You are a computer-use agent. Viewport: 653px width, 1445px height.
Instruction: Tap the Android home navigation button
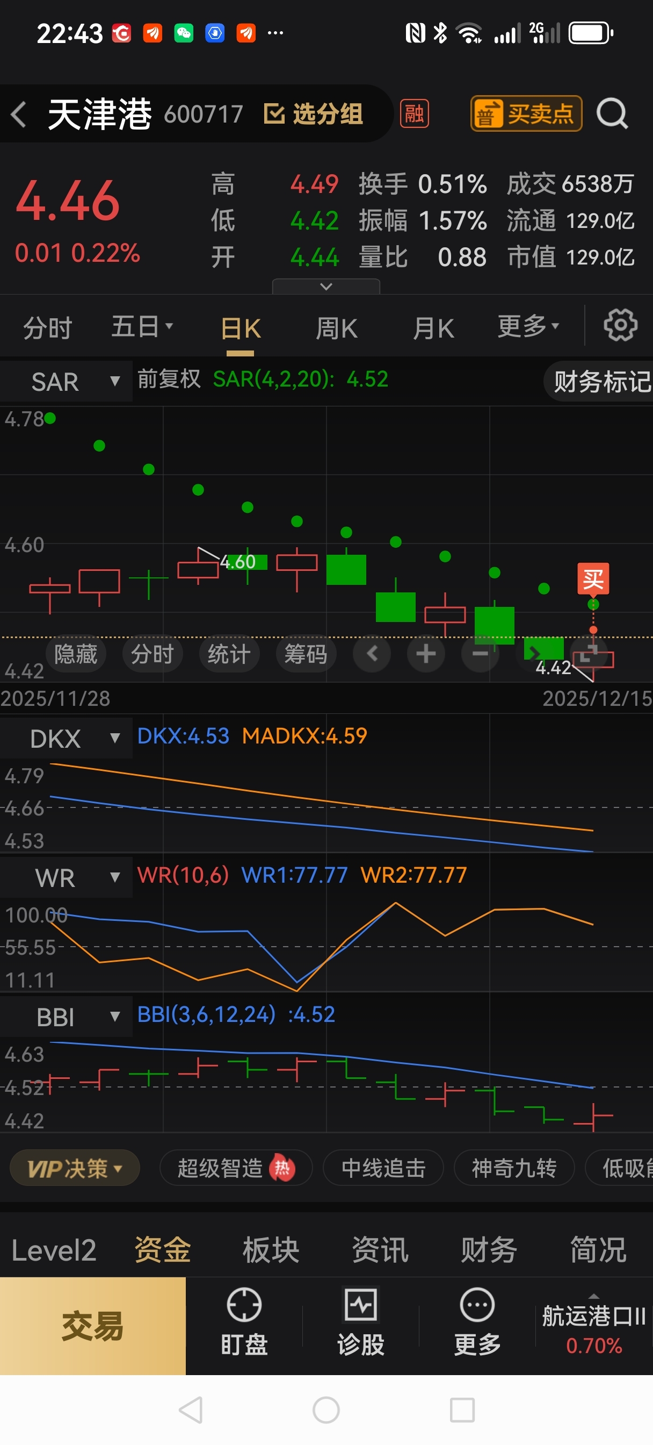(x=326, y=1410)
